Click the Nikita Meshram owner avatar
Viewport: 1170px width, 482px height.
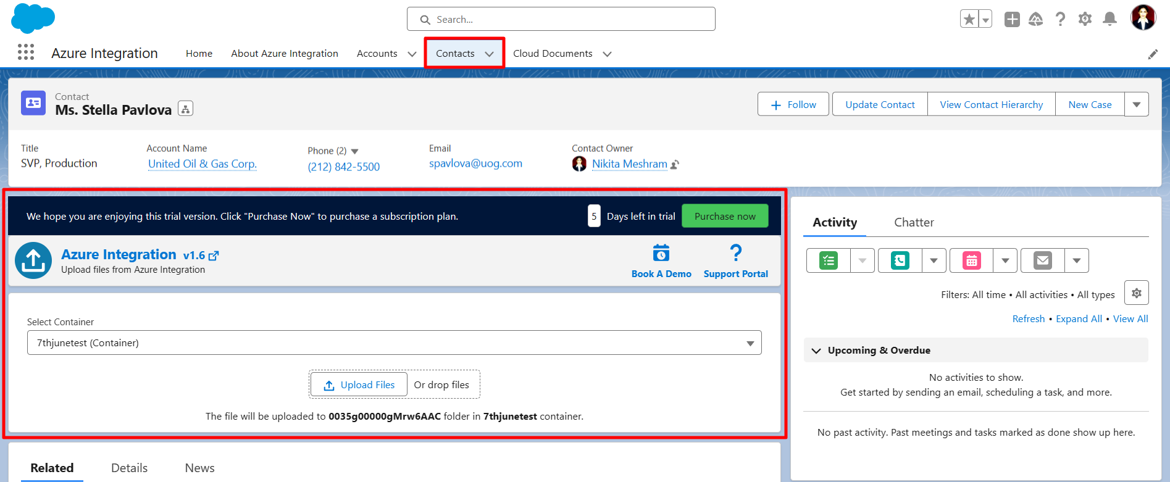(x=579, y=164)
